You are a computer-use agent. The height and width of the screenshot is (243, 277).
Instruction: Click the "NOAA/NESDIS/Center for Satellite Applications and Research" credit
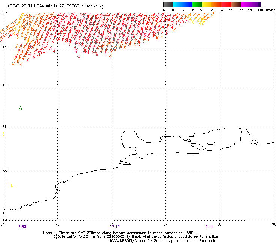162,241
